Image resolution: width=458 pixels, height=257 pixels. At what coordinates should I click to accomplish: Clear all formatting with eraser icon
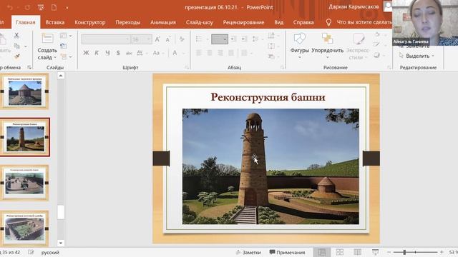(182, 39)
